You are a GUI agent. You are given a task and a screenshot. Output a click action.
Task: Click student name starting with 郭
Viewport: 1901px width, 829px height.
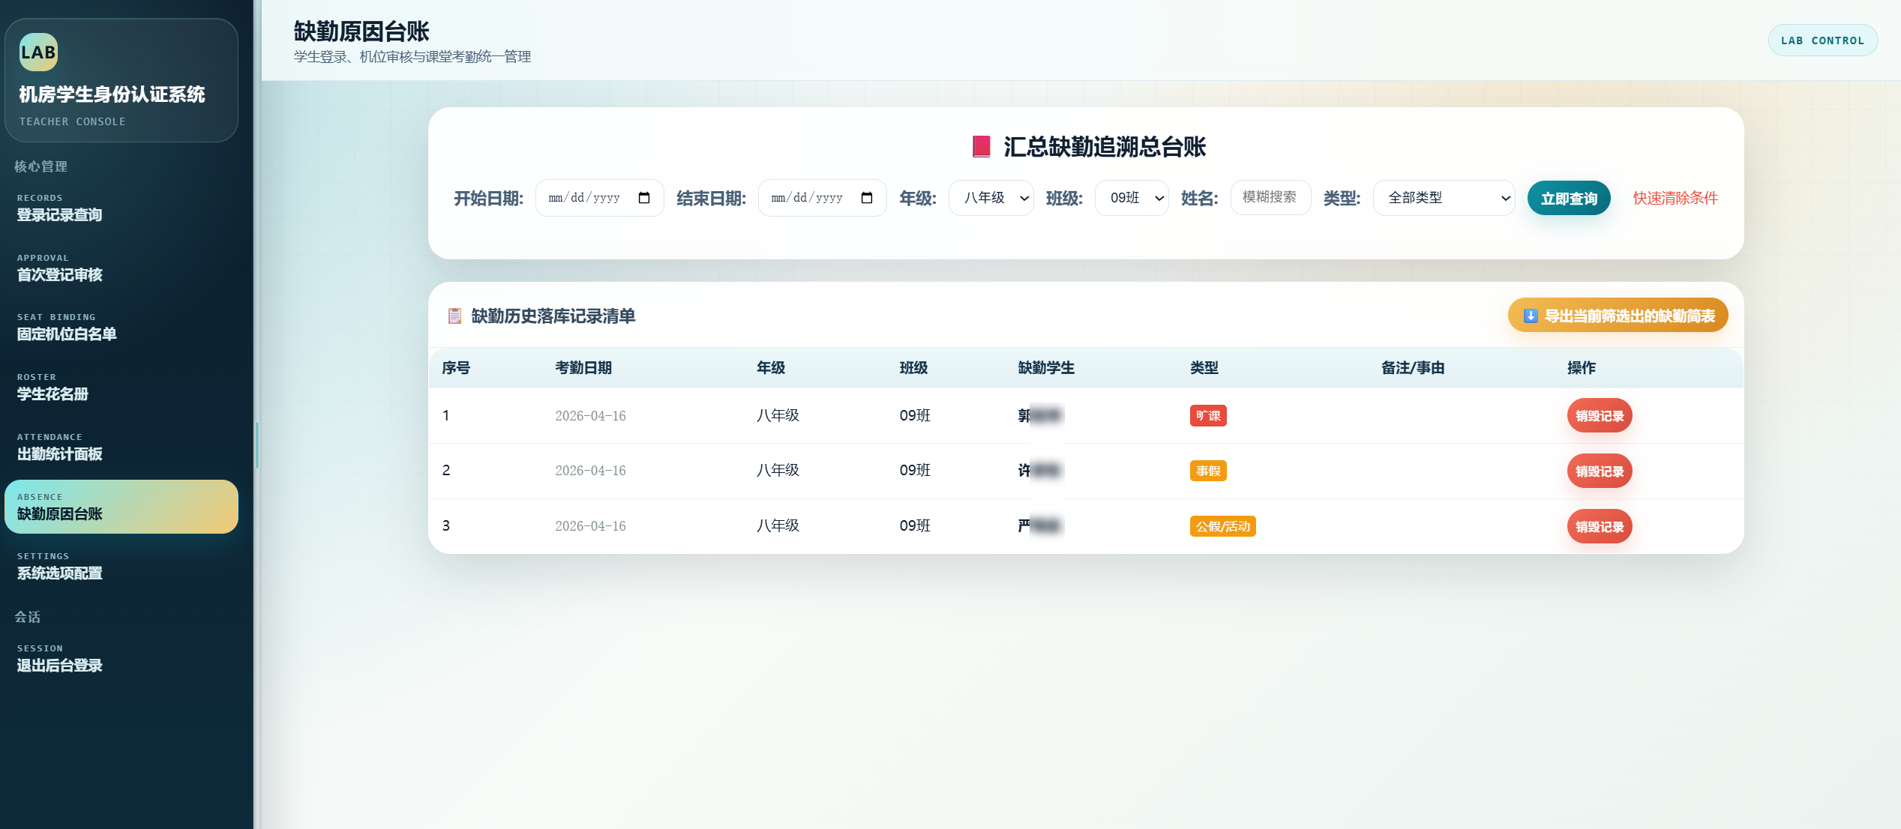[x=1041, y=415]
